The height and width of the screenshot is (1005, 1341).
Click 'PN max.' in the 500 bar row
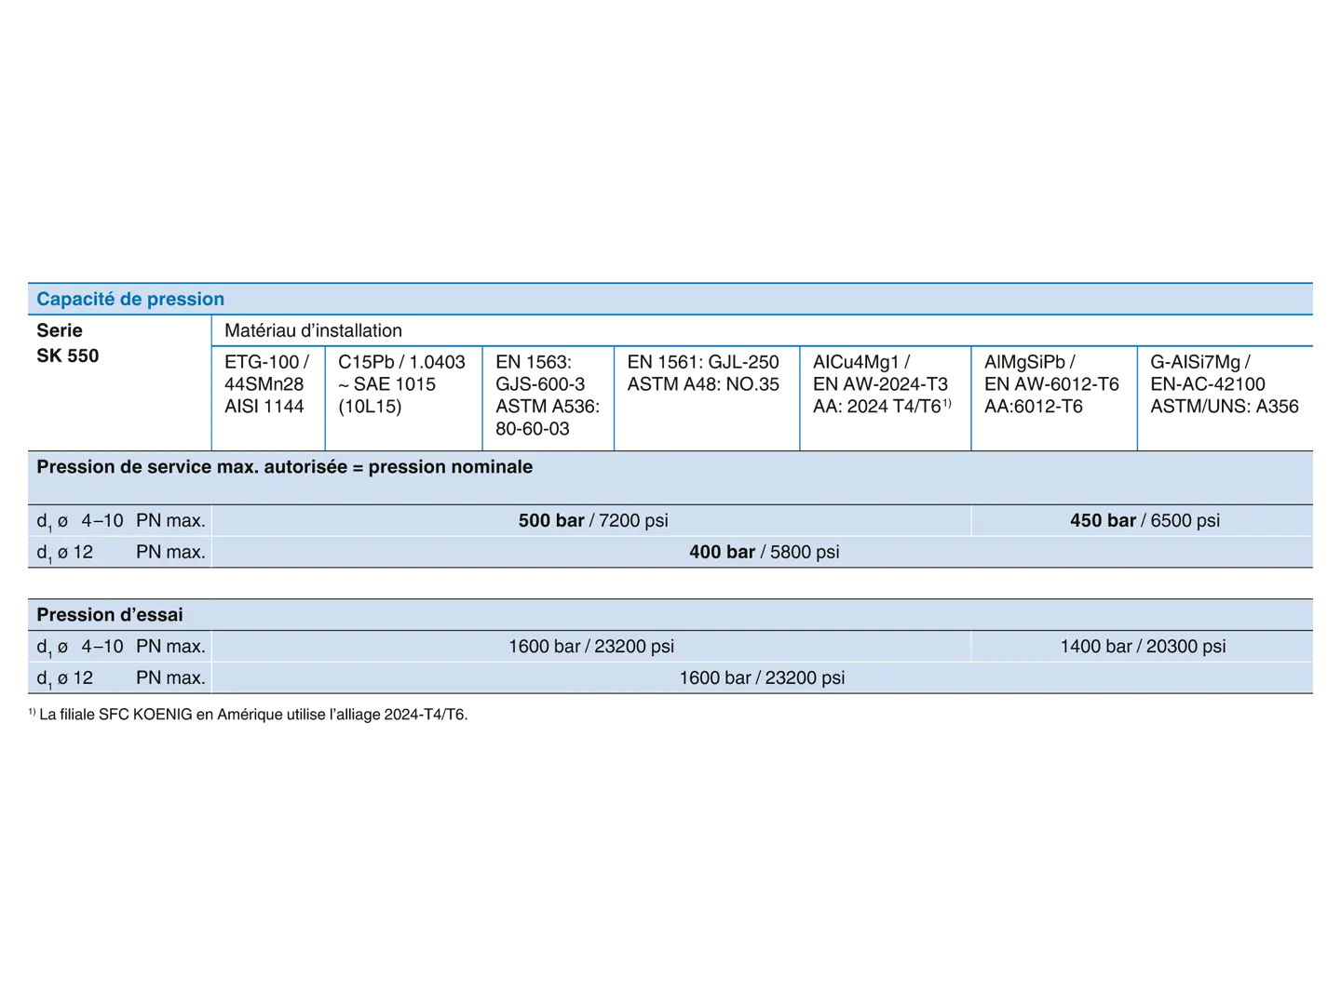(170, 521)
